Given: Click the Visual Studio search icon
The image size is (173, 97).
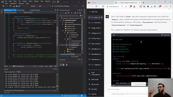Looking at the screenshot, I should [x=58, y=2].
